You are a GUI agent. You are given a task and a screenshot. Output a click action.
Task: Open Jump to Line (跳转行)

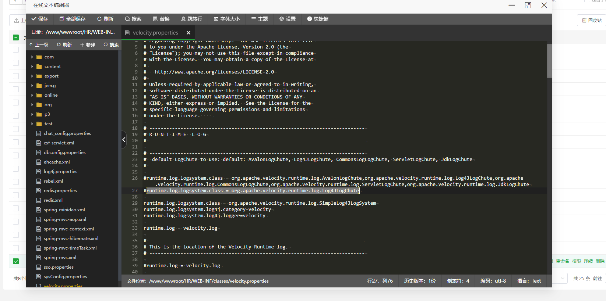pos(191,19)
